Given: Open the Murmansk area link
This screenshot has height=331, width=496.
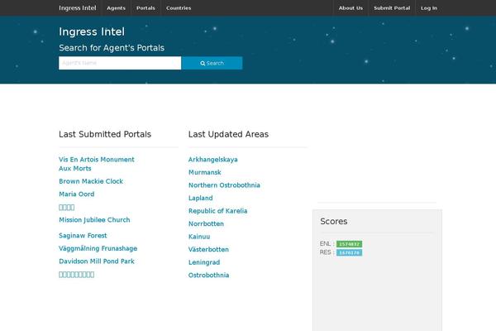Looking at the screenshot, I should [x=205, y=172].
